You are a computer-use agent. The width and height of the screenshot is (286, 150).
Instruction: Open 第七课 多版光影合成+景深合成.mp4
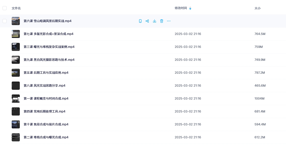(x=48, y=34)
